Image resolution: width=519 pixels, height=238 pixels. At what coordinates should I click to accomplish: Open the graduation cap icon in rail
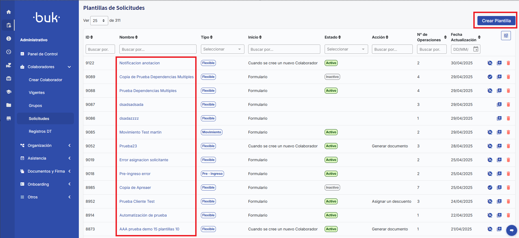coord(9,92)
